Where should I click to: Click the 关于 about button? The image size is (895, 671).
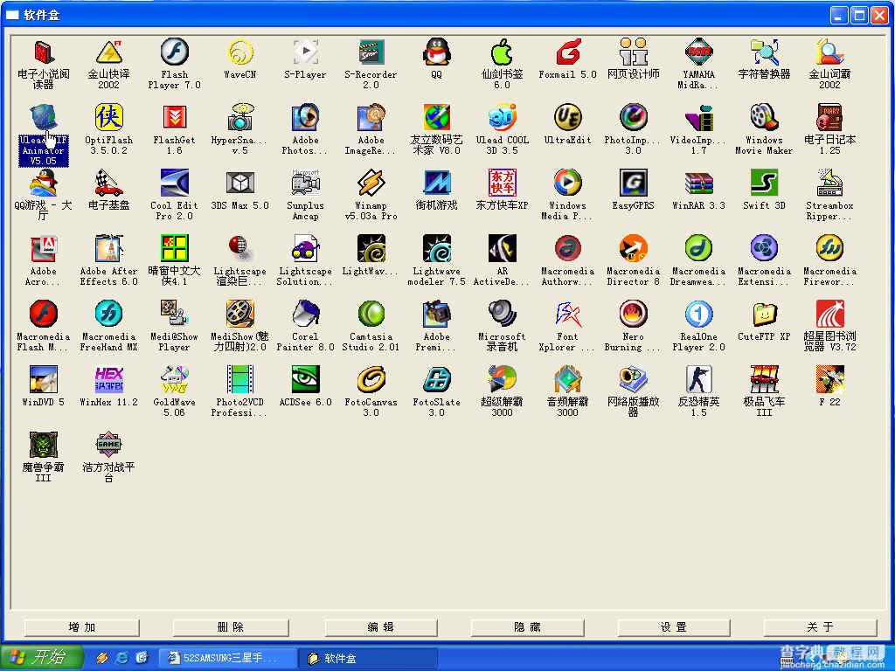[x=820, y=627]
